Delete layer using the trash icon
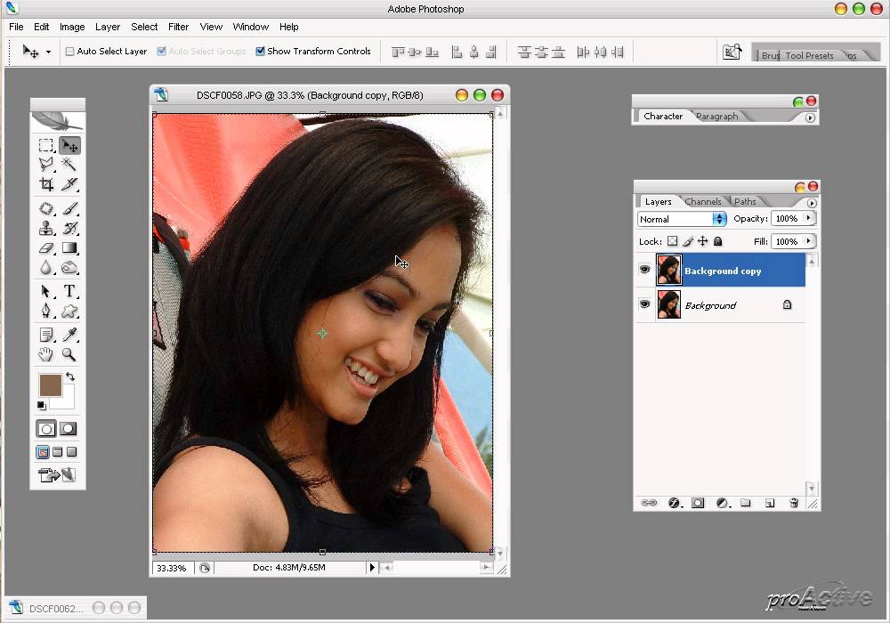This screenshot has width=890, height=623. (x=794, y=503)
